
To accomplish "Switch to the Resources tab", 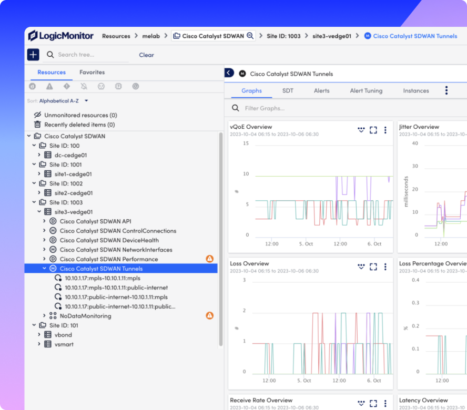I will click(52, 72).
